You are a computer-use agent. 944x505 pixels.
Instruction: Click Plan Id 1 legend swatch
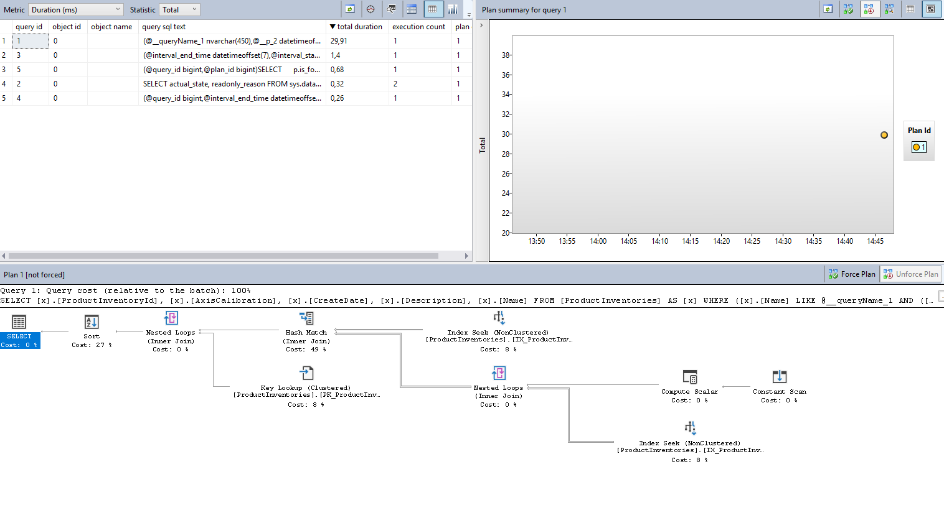pyautogui.click(x=916, y=147)
